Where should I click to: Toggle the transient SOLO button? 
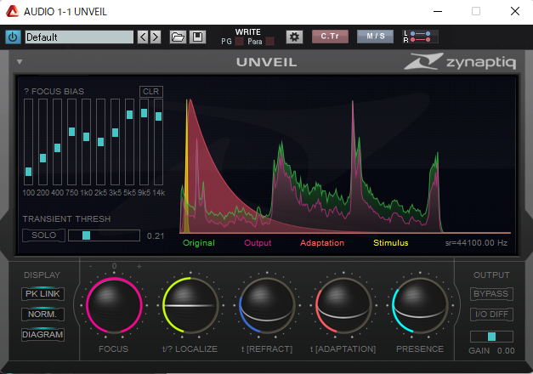pyautogui.click(x=43, y=235)
